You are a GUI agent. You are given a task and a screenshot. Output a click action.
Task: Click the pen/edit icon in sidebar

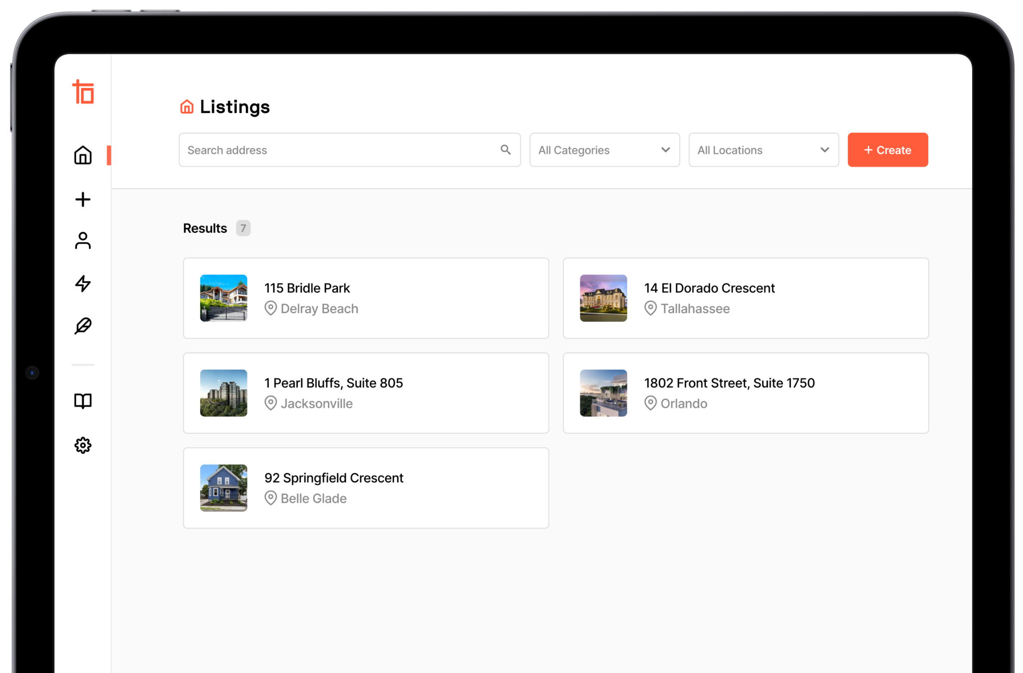pos(84,326)
